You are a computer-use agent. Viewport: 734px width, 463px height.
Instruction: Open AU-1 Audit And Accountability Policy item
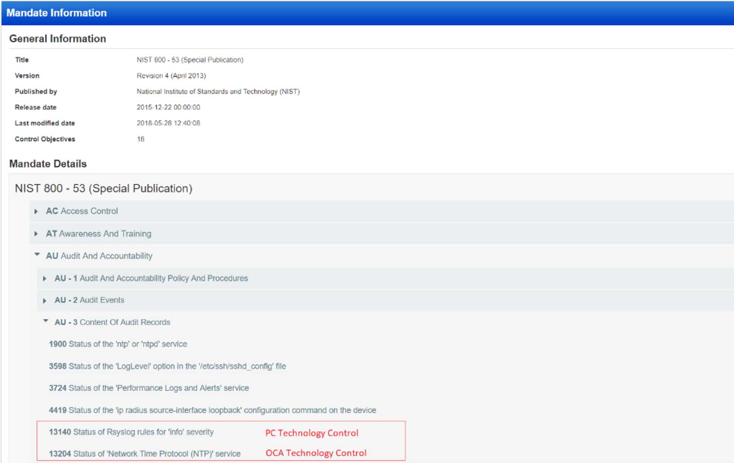[151, 278]
